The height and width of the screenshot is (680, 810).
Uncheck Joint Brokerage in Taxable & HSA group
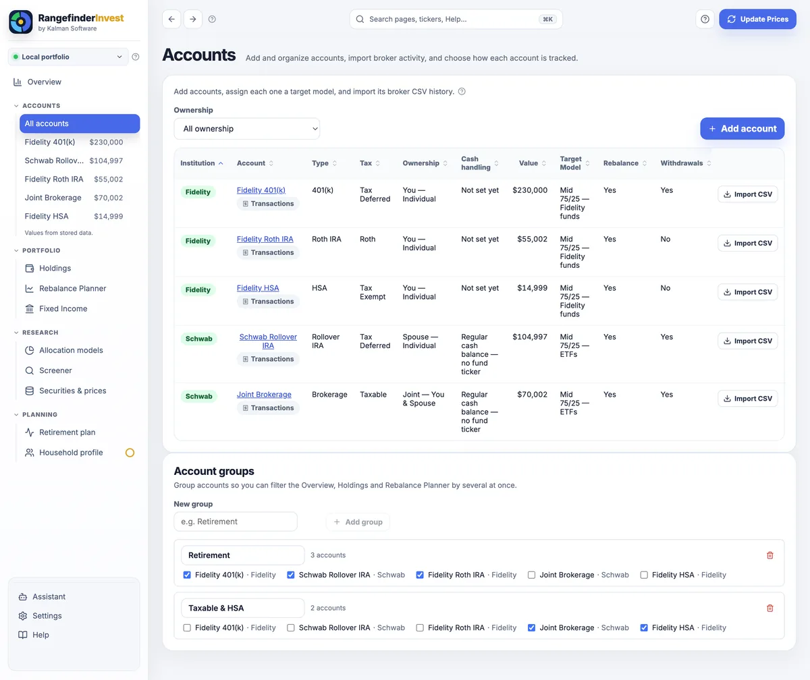coord(531,627)
